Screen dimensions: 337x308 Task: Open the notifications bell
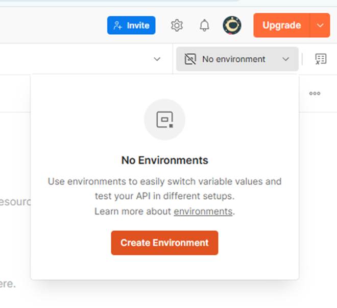204,26
